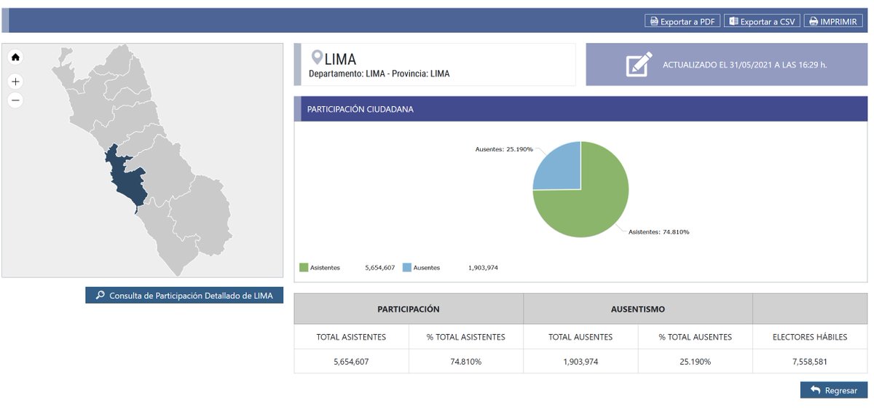Click the map home reset icon
Viewport: 874px width, 409px height.
pos(15,57)
